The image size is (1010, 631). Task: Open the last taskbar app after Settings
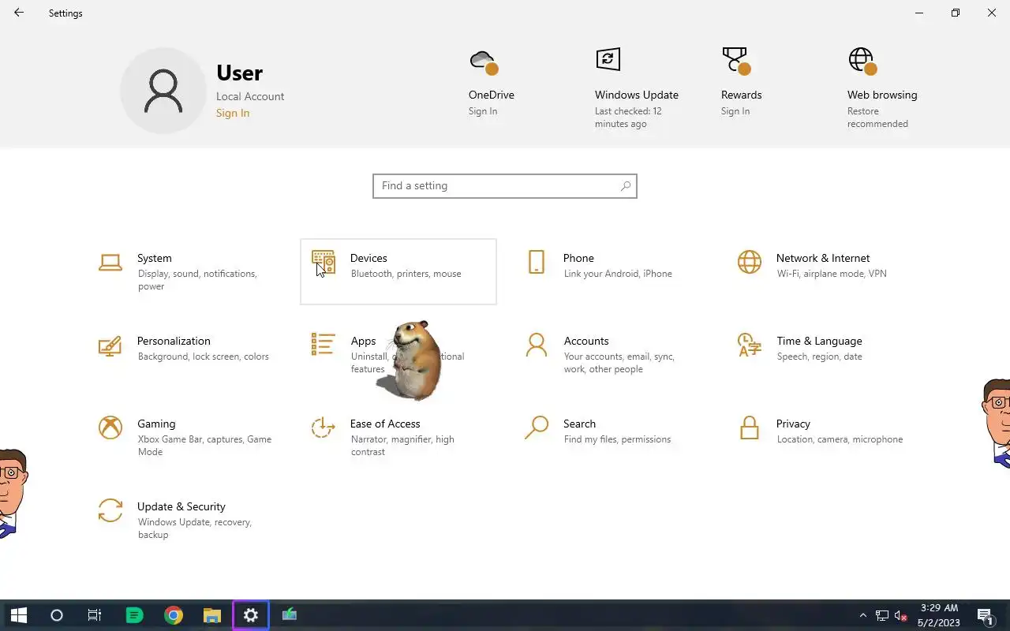(290, 615)
